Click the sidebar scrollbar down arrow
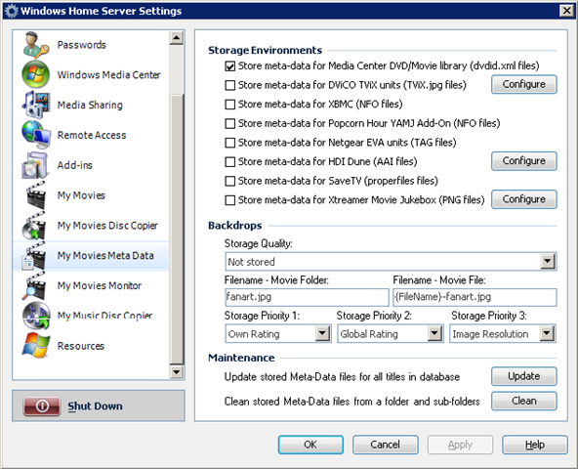This screenshot has width=578, height=469. 177,371
